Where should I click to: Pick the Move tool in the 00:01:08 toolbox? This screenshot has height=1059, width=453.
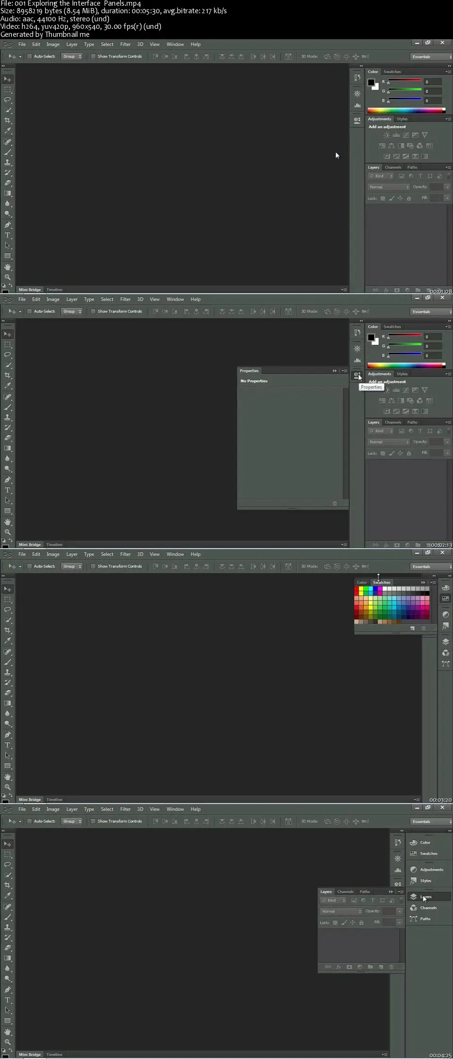8,79
